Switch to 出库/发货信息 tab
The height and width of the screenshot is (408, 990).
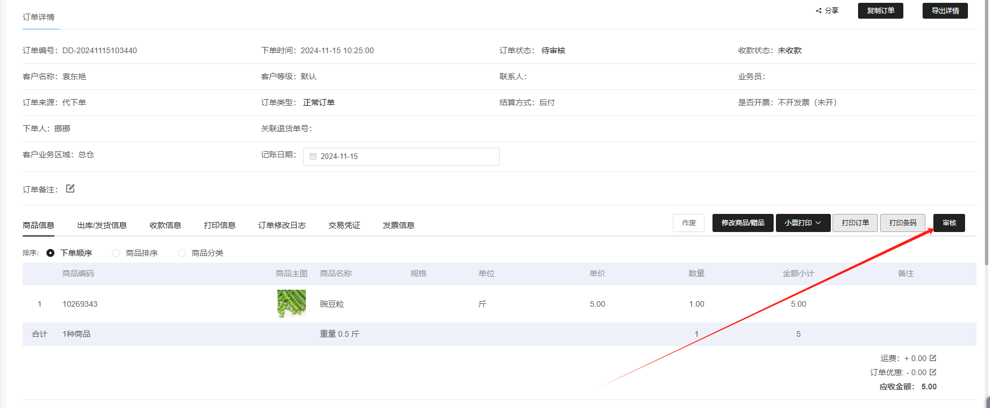point(102,225)
